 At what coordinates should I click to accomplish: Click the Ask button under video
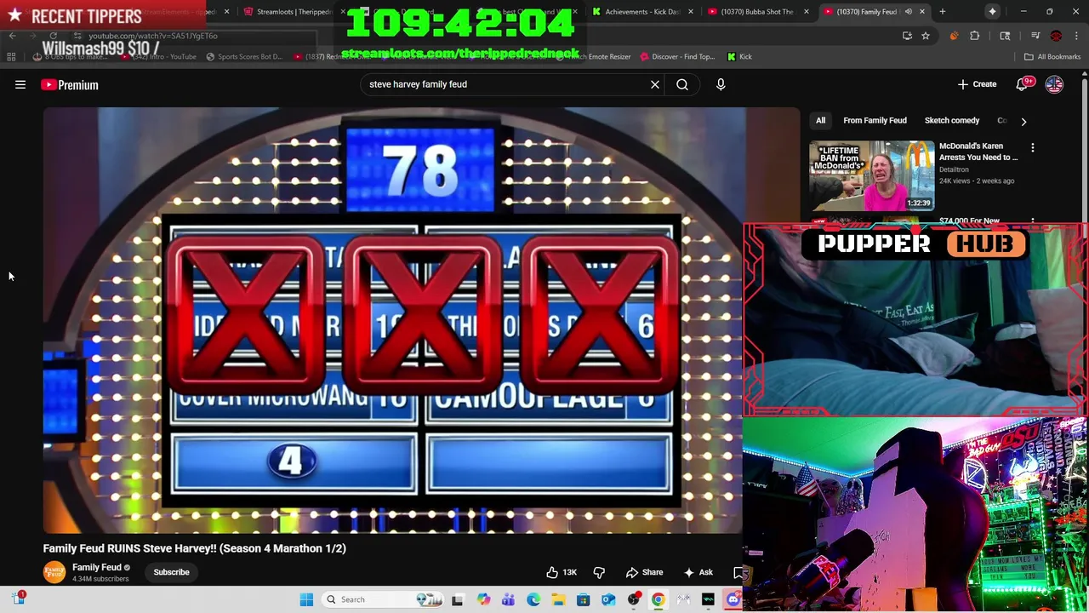pos(698,572)
